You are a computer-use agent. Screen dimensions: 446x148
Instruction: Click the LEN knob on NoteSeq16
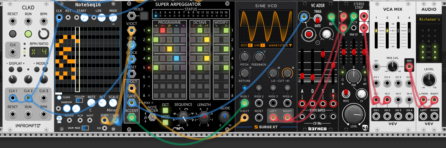tap(101, 18)
